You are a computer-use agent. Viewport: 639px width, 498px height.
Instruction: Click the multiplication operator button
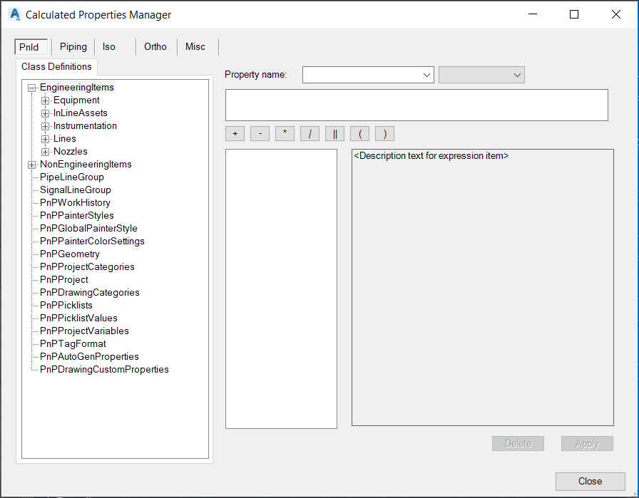(x=285, y=133)
